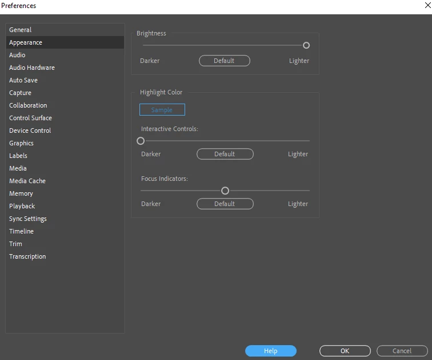Reset Interactive Controls to Default
Screen dimensions: 432x360
click(225, 154)
